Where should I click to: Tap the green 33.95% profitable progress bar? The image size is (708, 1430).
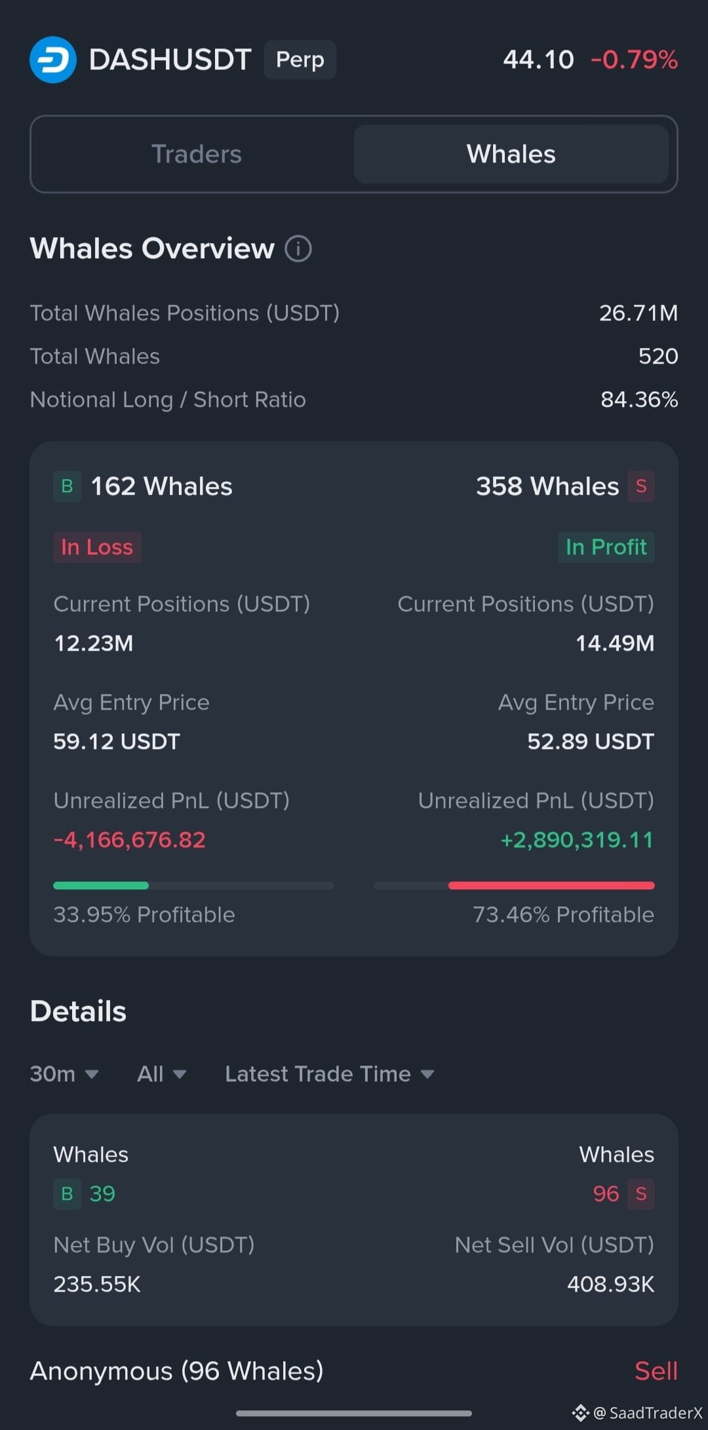tap(101, 885)
